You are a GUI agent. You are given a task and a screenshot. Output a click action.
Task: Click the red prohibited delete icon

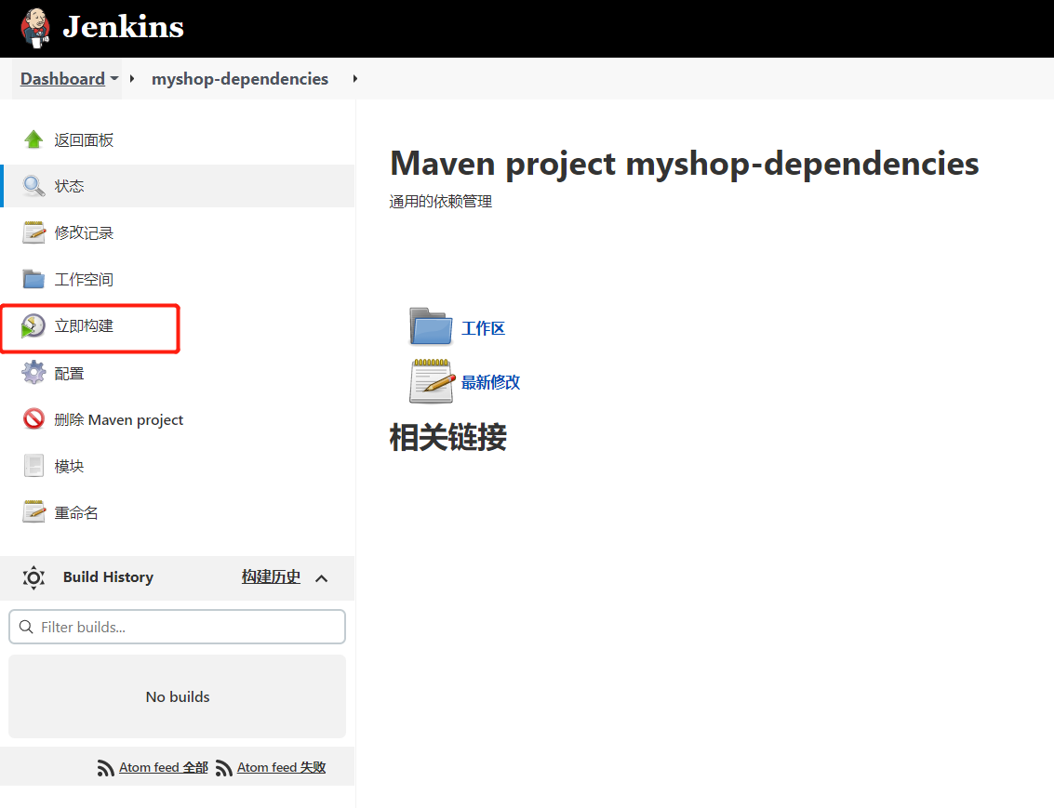[33, 418]
